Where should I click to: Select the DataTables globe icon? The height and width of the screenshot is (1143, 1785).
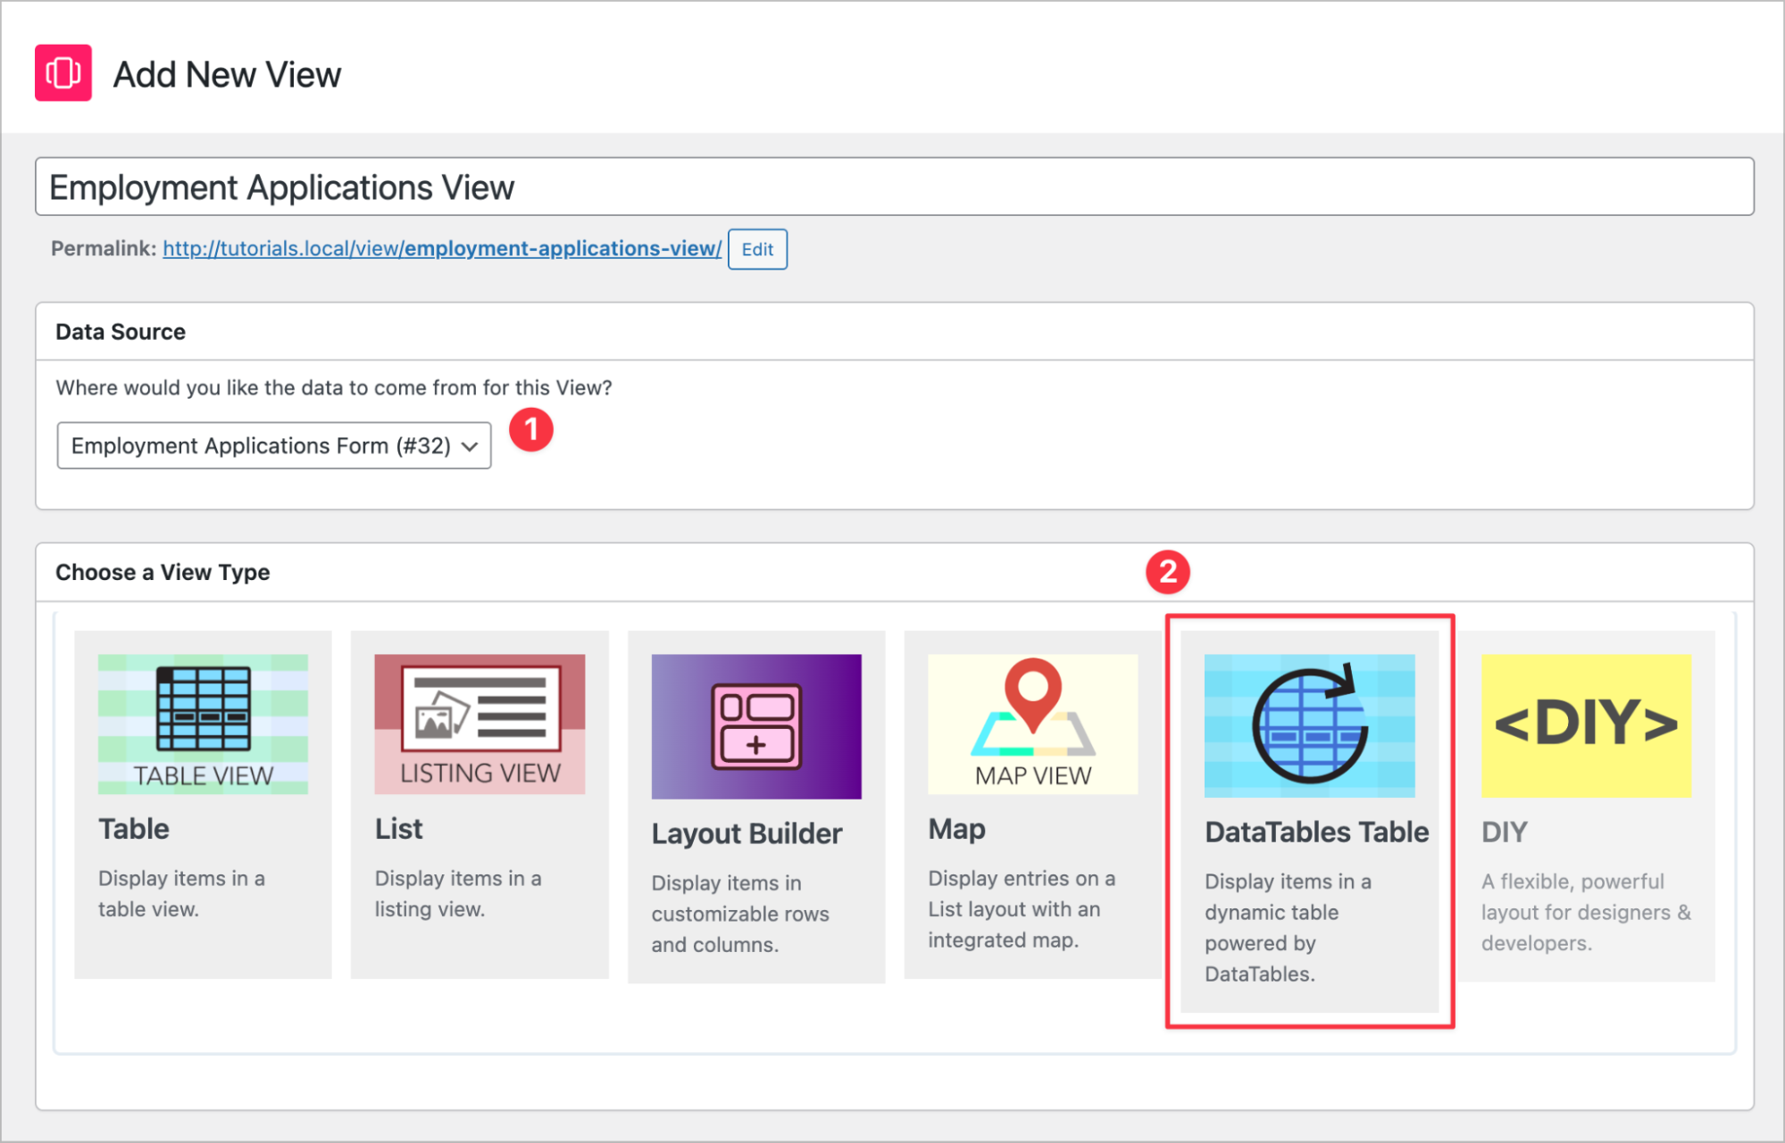point(1310,725)
